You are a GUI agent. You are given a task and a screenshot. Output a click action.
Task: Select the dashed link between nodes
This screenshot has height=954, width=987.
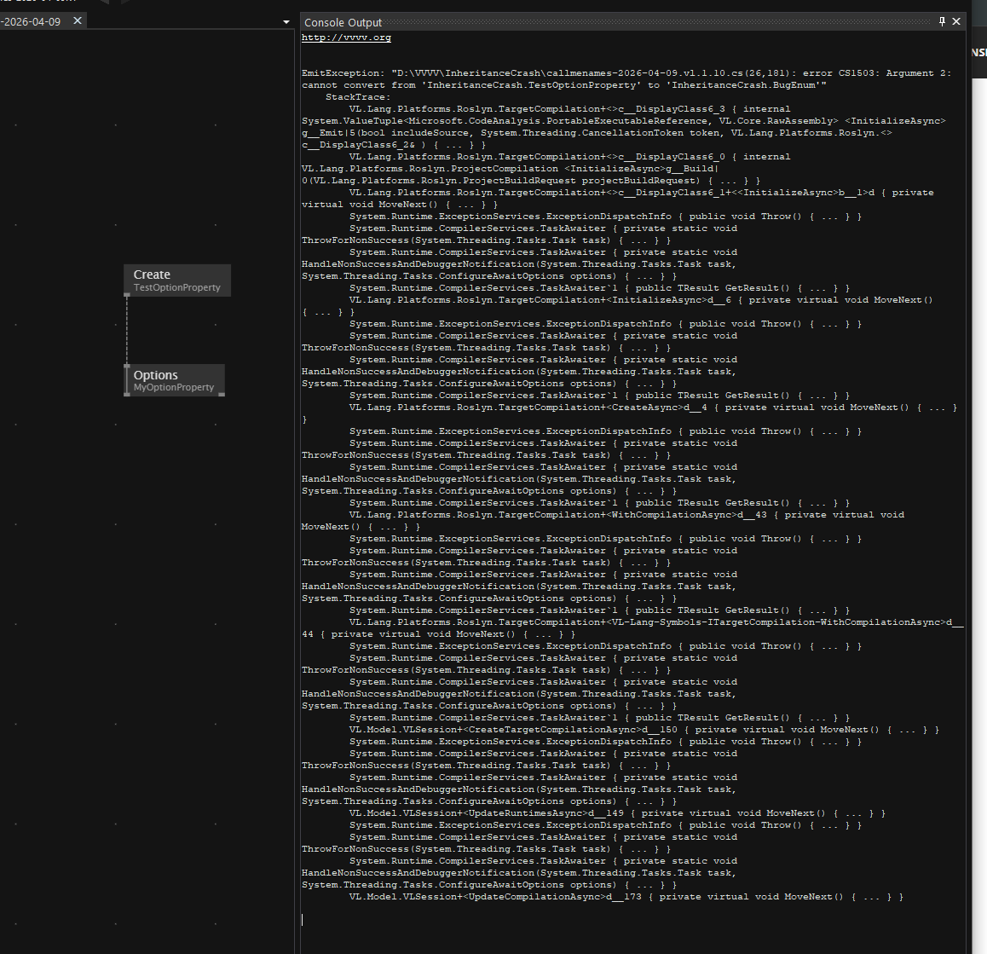(127, 331)
